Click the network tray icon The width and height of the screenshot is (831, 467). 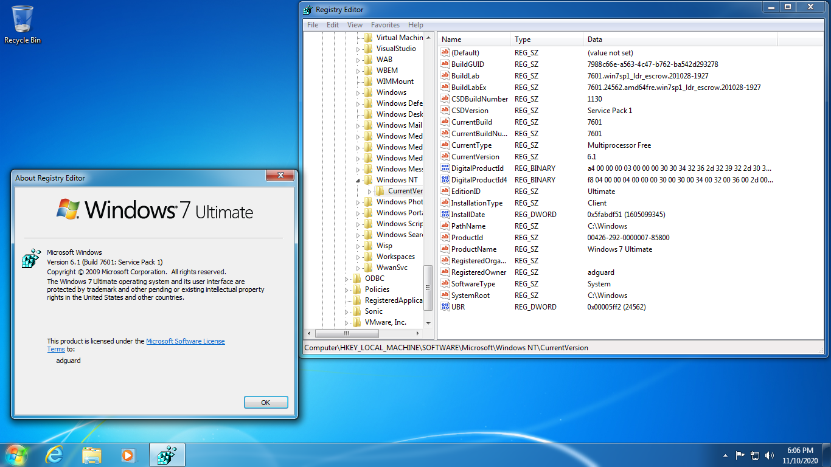[755, 455]
